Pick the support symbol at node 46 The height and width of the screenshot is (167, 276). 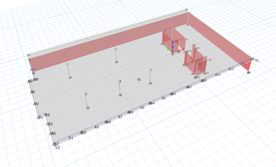click(129, 112)
